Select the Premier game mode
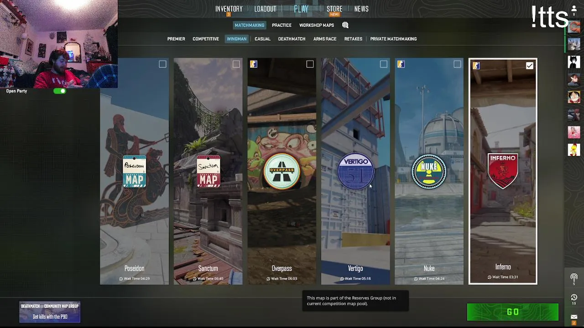Image resolution: width=584 pixels, height=328 pixels. (x=176, y=39)
